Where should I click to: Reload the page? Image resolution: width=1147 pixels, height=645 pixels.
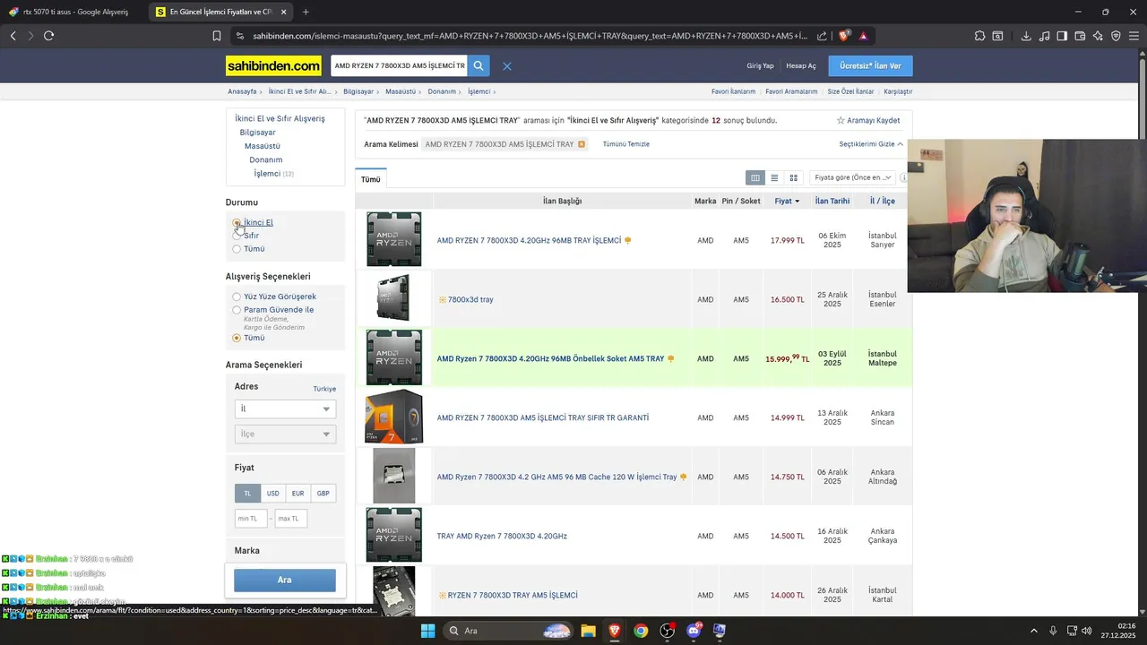tap(48, 36)
